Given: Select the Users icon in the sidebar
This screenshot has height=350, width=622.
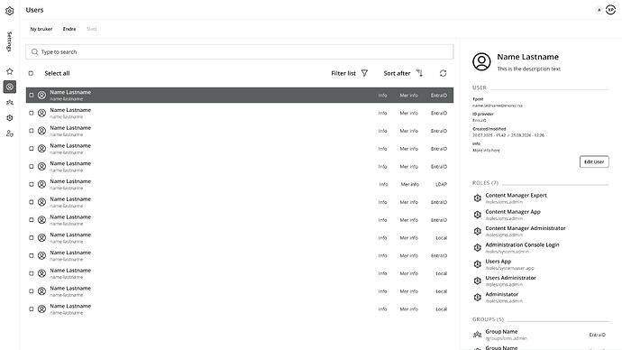Looking at the screenshot, I should (x=10, y=87).
